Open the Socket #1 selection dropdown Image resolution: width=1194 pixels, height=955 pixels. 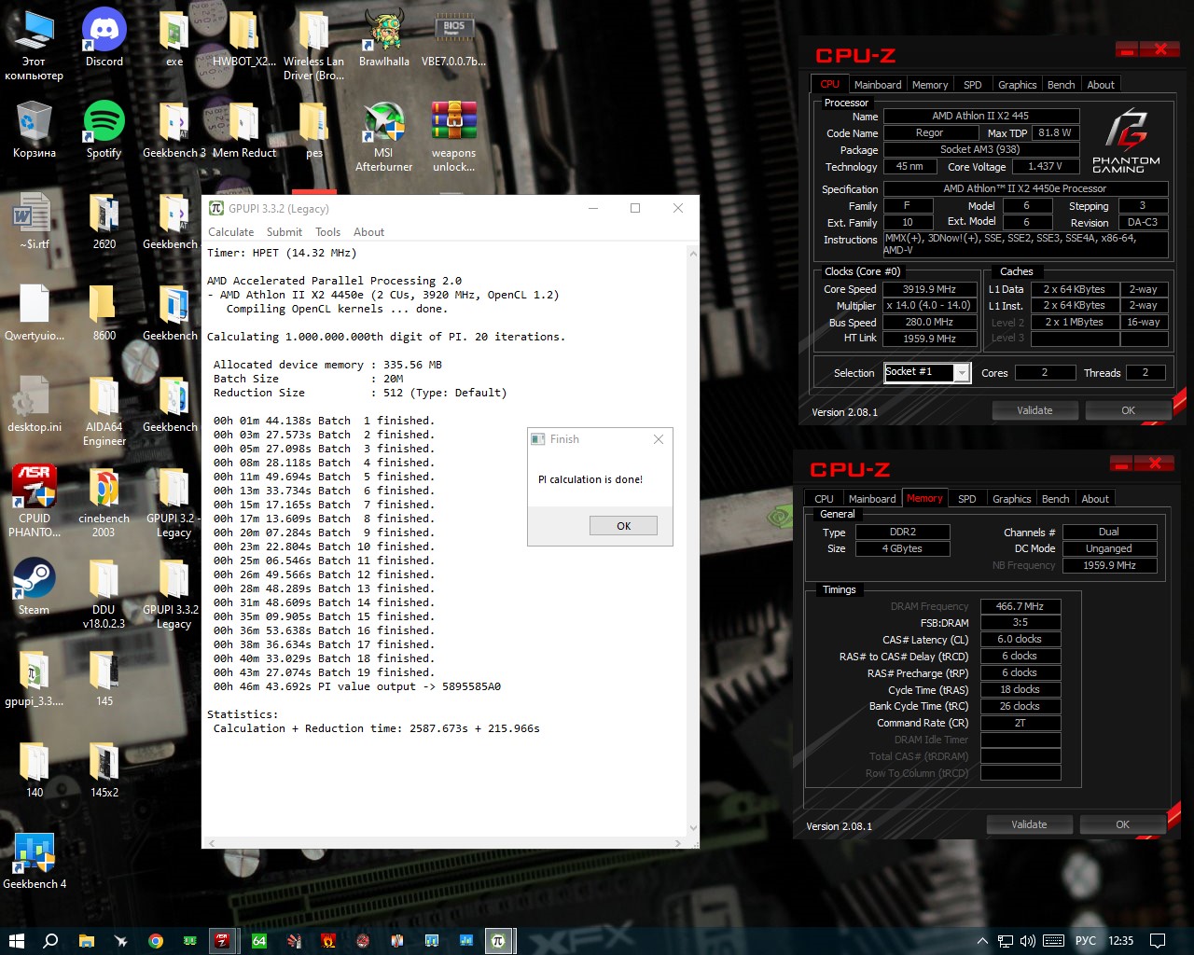click(962, 373)
